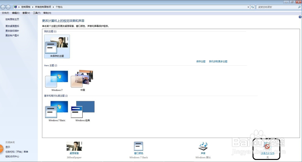The width and height of the screenshot is (302, 162).
Task: Select the 我的主题 (1) group header
Action: point(50,31)
